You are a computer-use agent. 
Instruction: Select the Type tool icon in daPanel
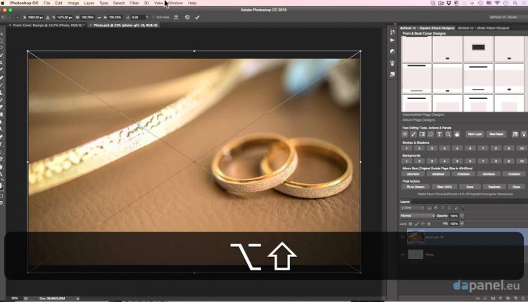(439, 134)
